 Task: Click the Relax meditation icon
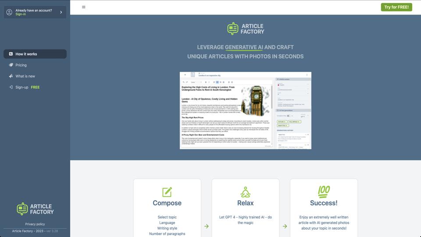click(245, 192)
